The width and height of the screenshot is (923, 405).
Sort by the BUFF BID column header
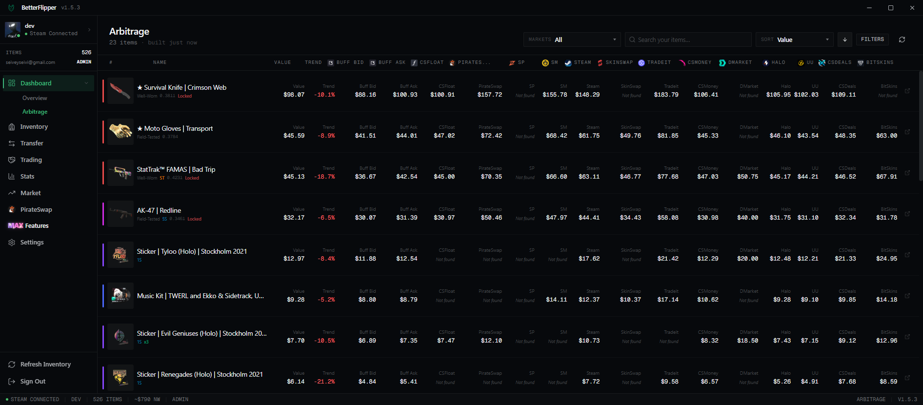tap(346, 62)
